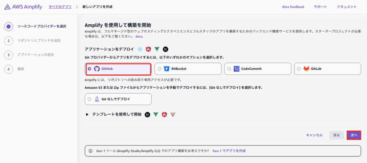Click the 戻る button

click(337, 135)
